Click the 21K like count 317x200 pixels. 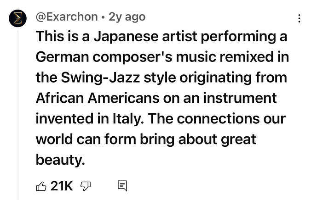62,186
